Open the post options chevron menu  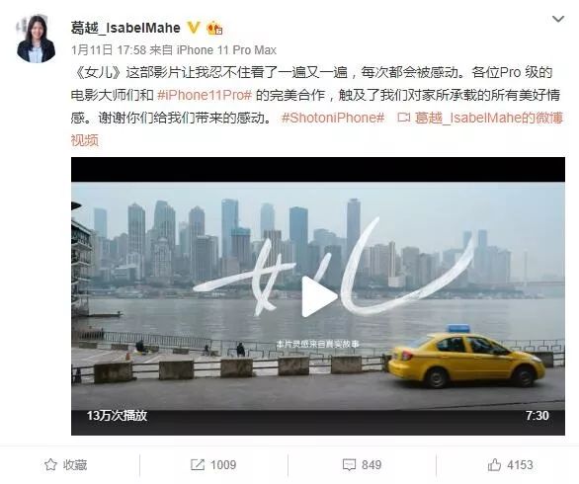pyautogui.click(x=557, y=19)
